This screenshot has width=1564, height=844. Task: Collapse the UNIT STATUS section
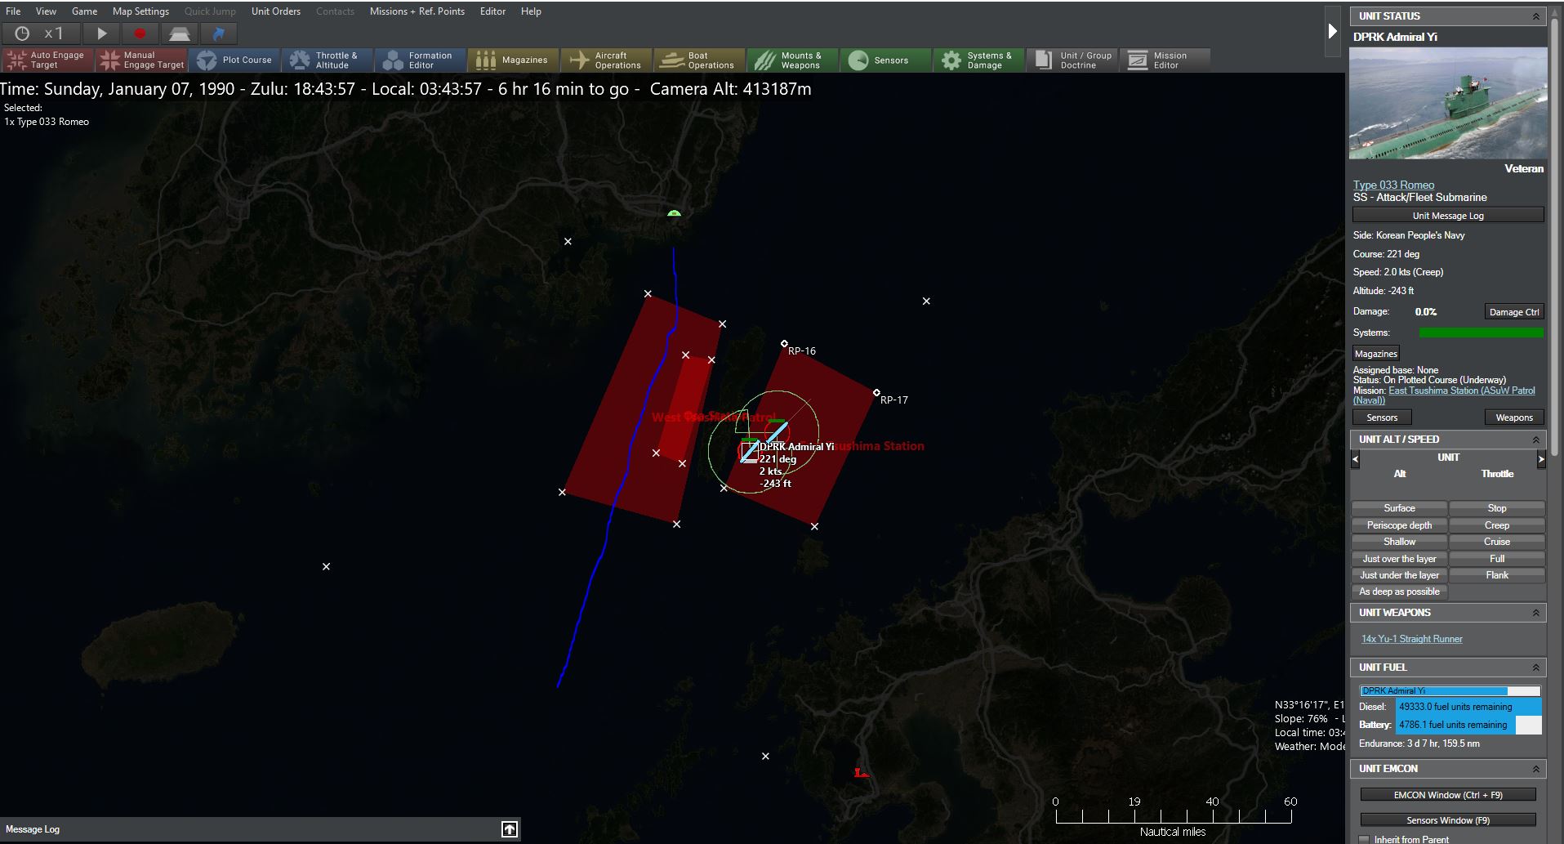pos(1535,16)
